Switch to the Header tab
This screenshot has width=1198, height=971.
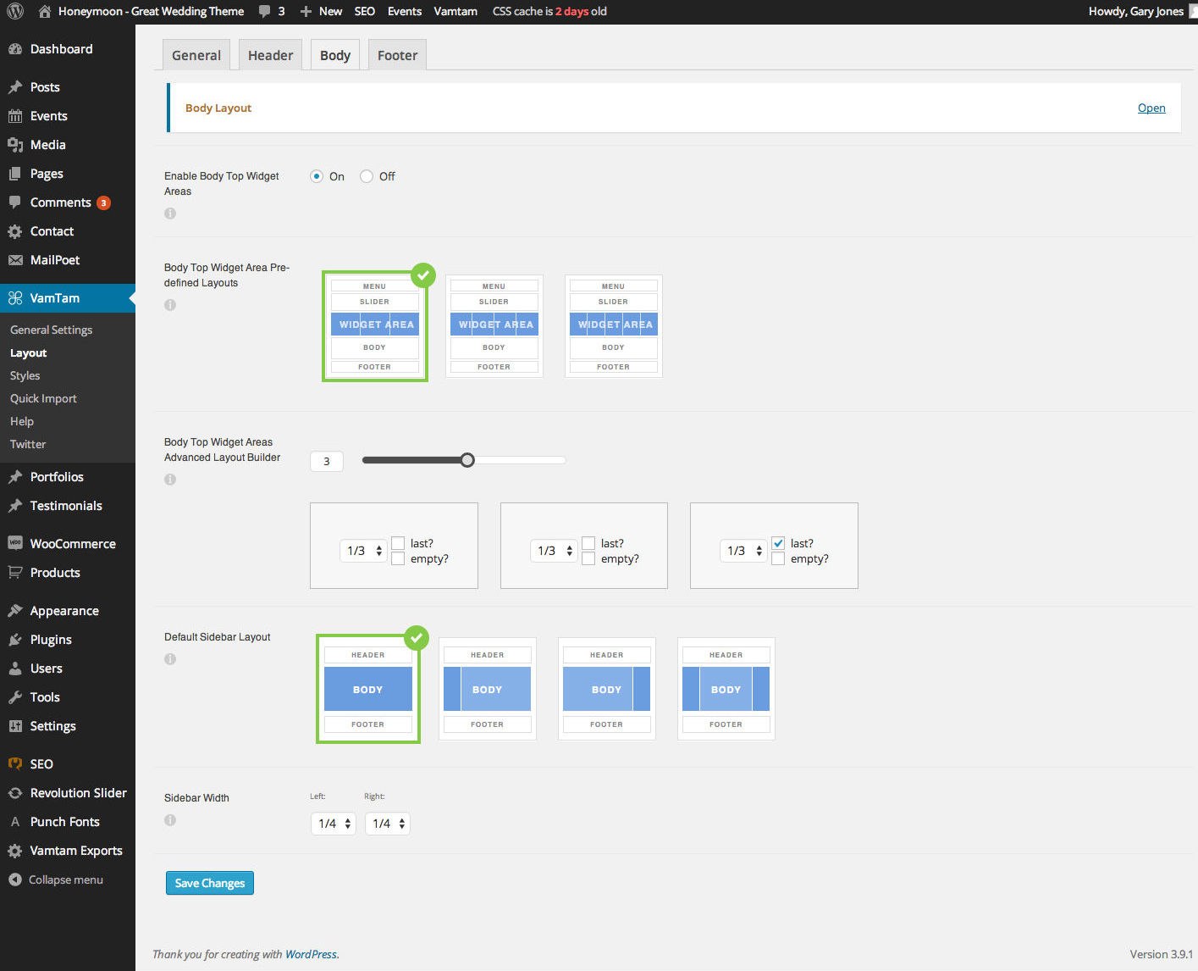270,55
